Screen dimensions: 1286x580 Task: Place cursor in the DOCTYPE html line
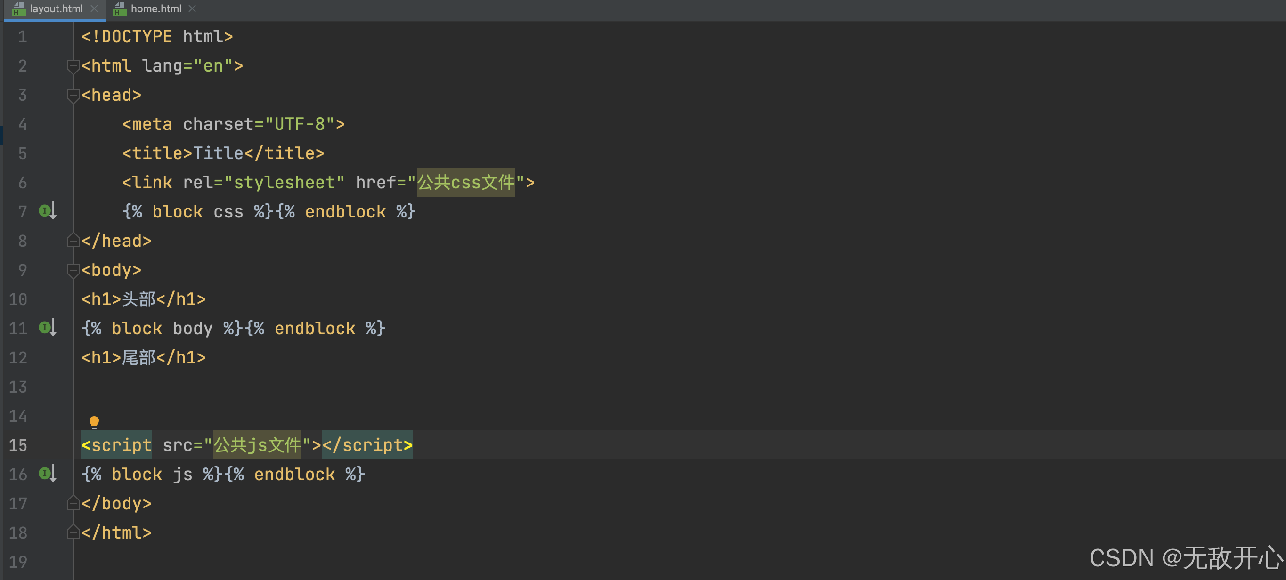click(x=157, y=37)
